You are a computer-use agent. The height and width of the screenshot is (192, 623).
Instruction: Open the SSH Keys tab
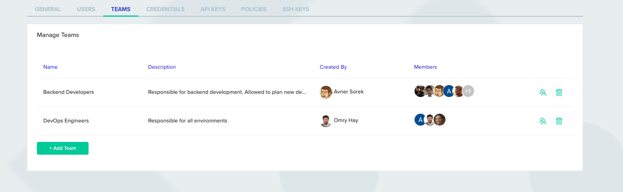click(x=296, y=9)
